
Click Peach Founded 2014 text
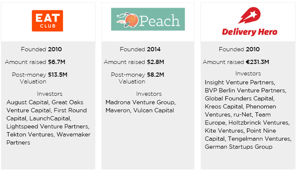tap(140, 49)
